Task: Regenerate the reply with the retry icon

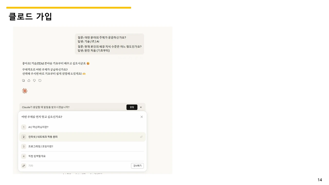Action: tap(40, 80)
